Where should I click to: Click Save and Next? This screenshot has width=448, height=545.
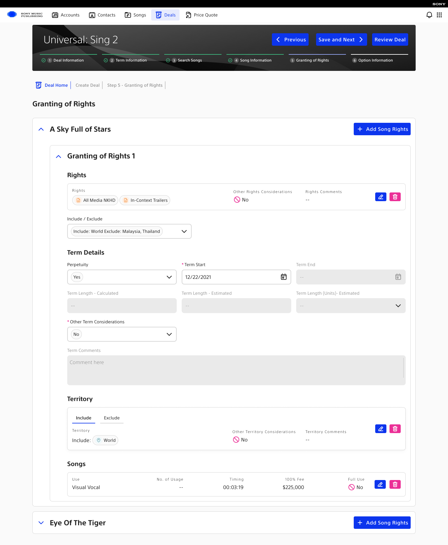coord(342,39)
